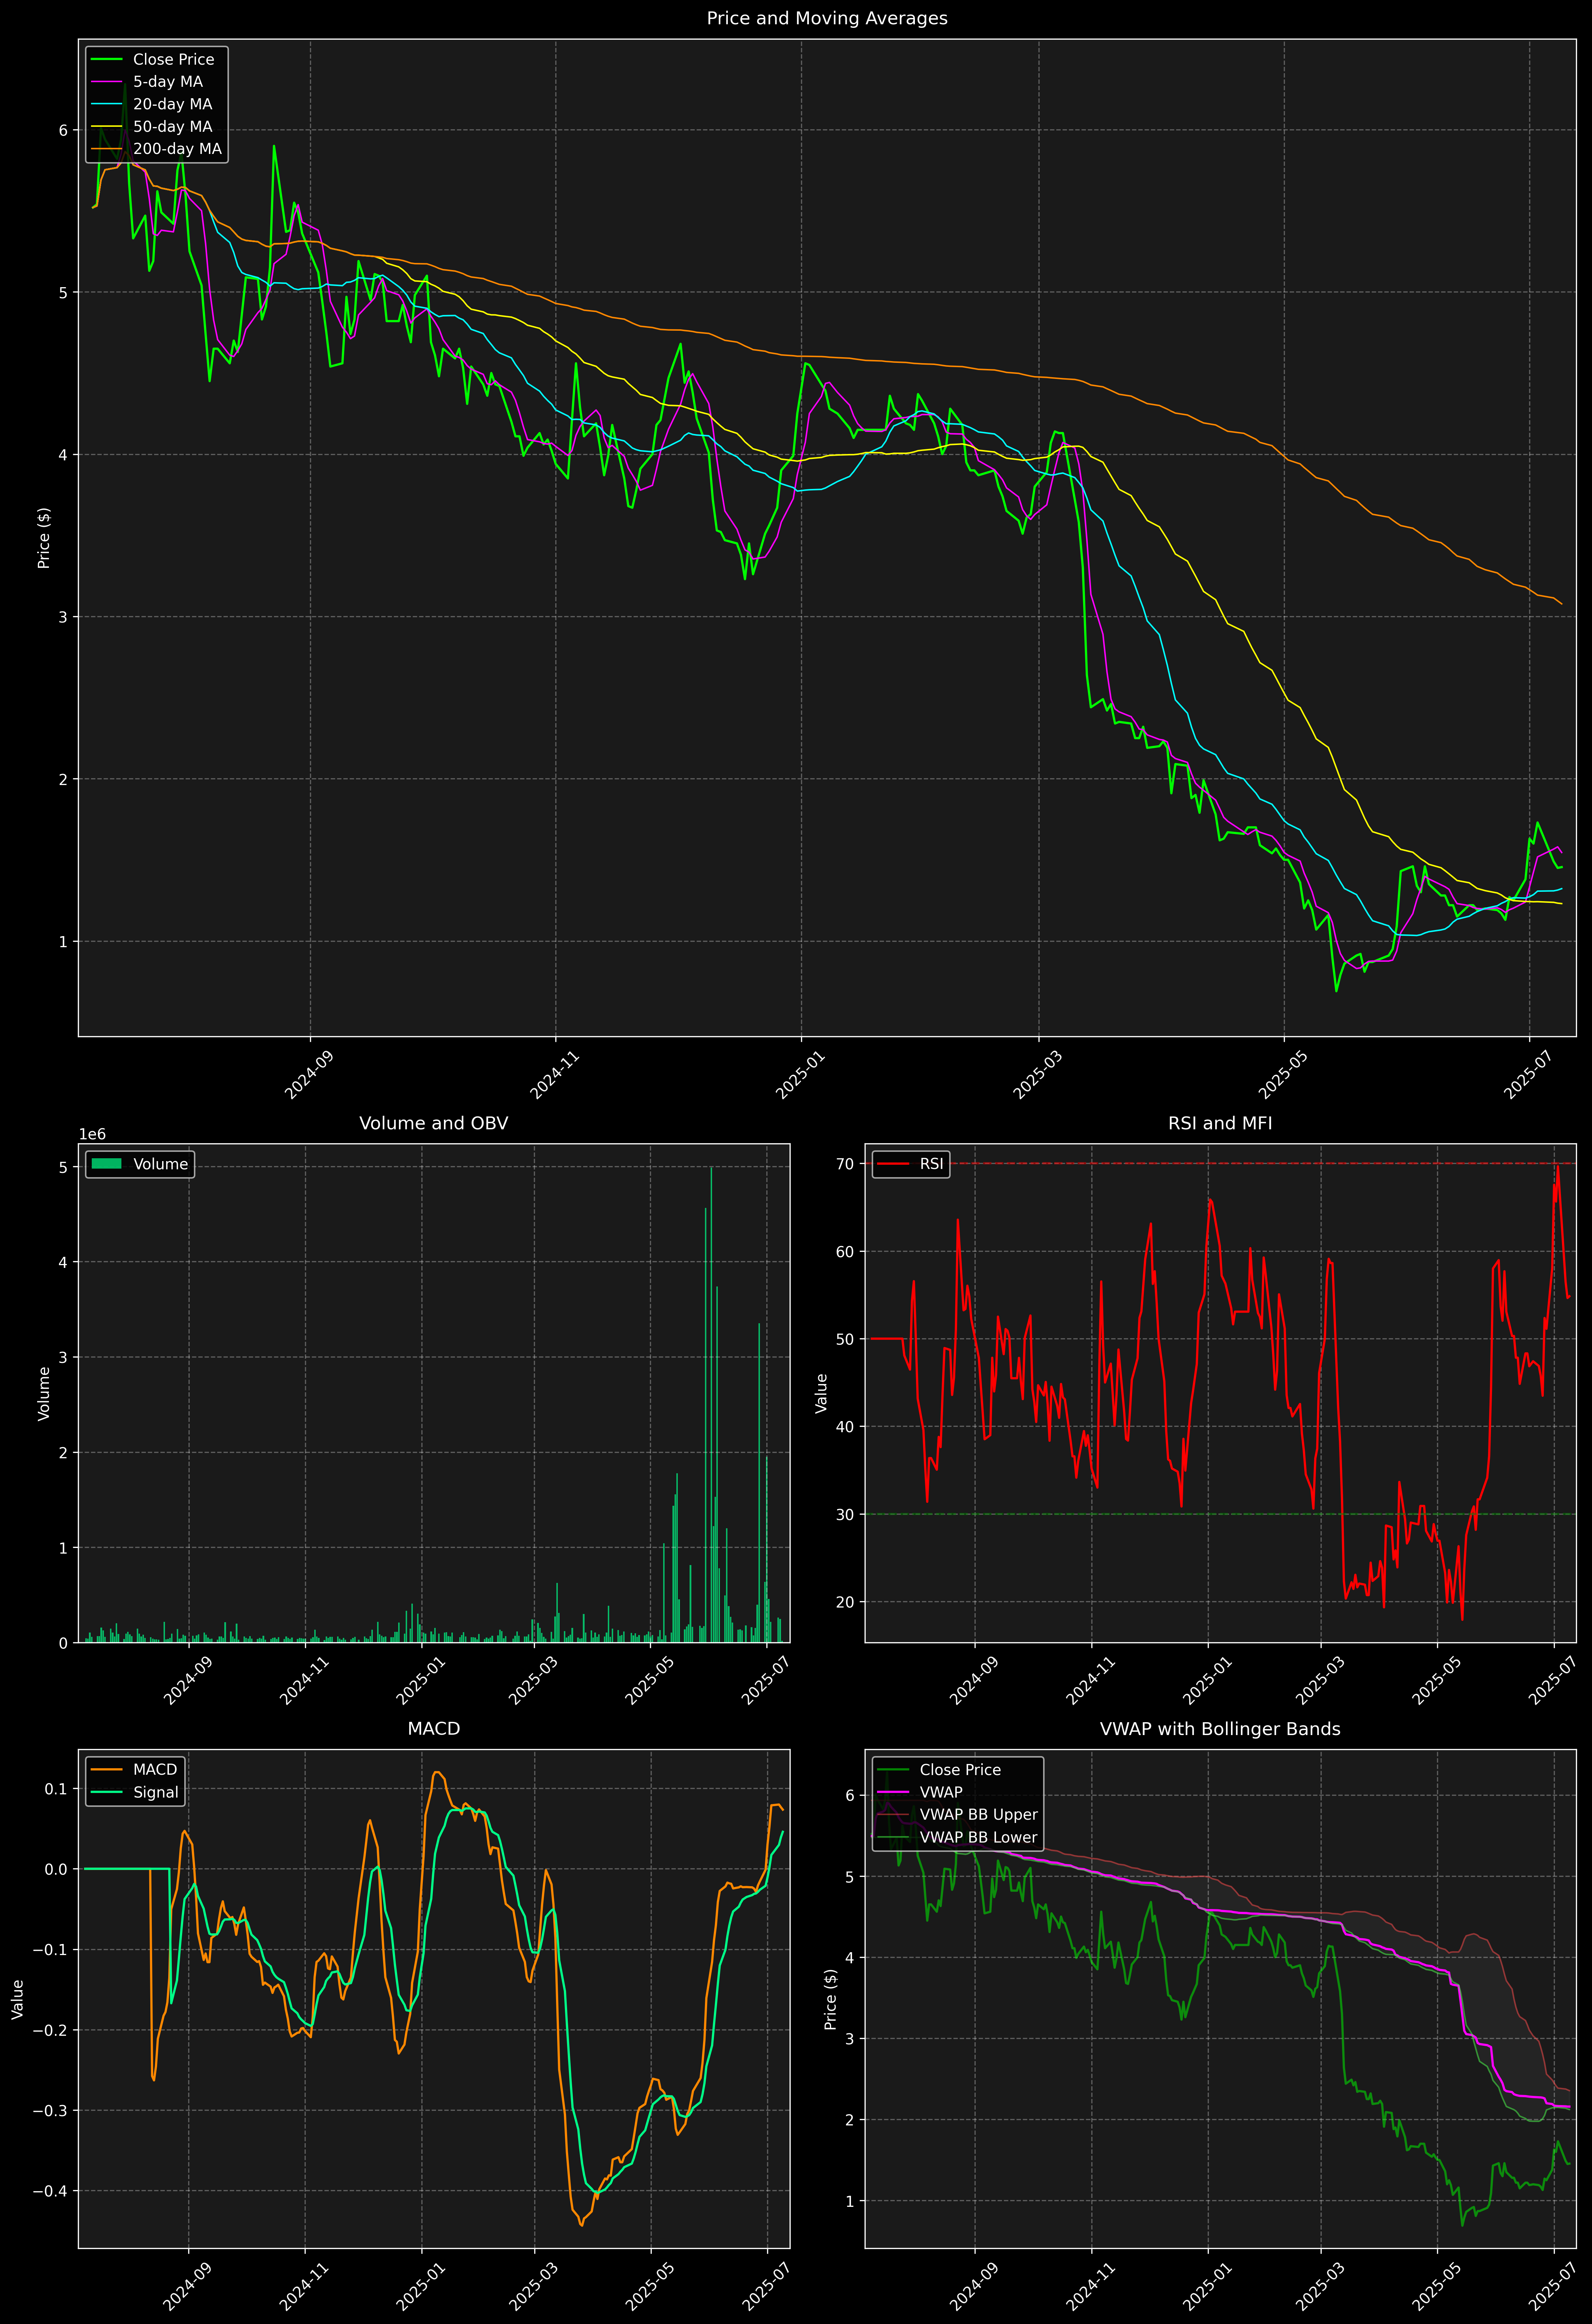Click the '70' tick on the RSI chart
This screenshot has width=1592, height=2324.
pos(845,1164)
